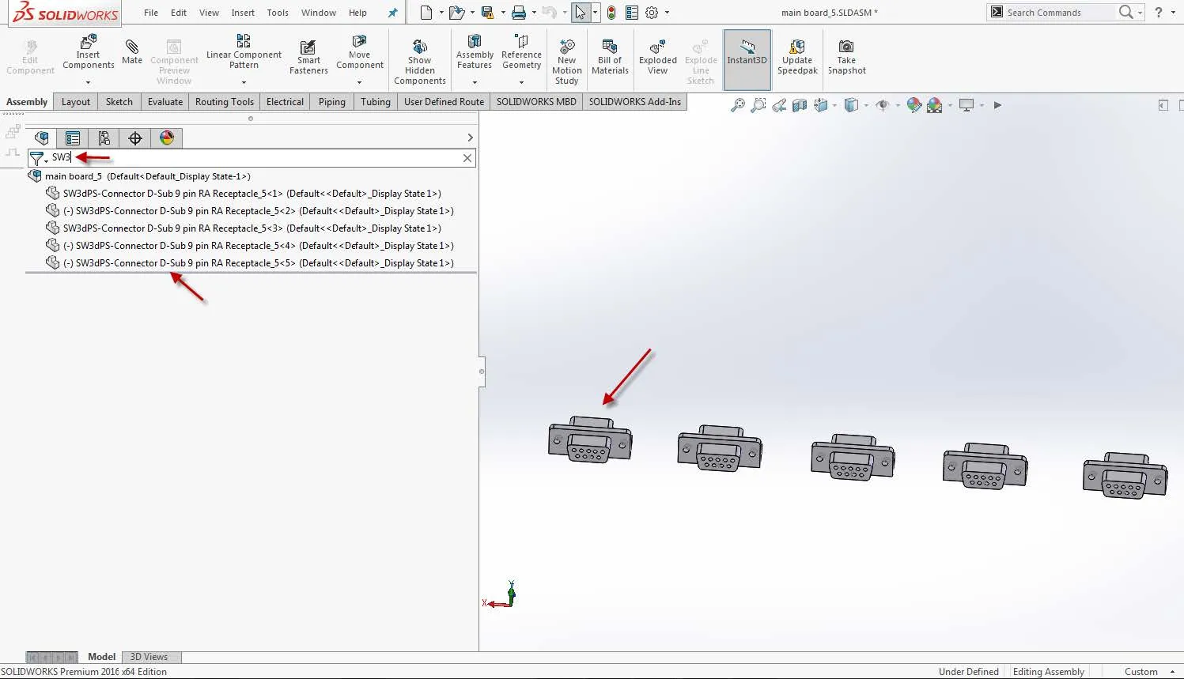Switch to the Routing Tools tab
The width and height of the screenshot is (1184, 679).
pyautogui.click(x=225, y=102)
